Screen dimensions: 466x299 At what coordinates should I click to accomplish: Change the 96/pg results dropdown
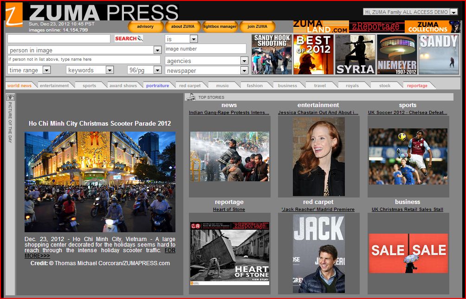coord(157,70)
